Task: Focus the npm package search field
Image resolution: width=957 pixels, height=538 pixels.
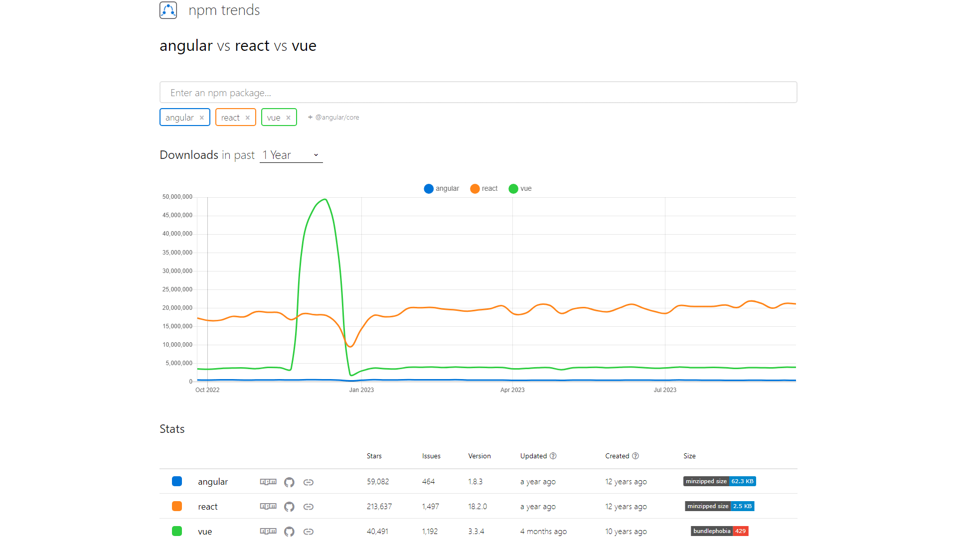Action: (478, 92)
